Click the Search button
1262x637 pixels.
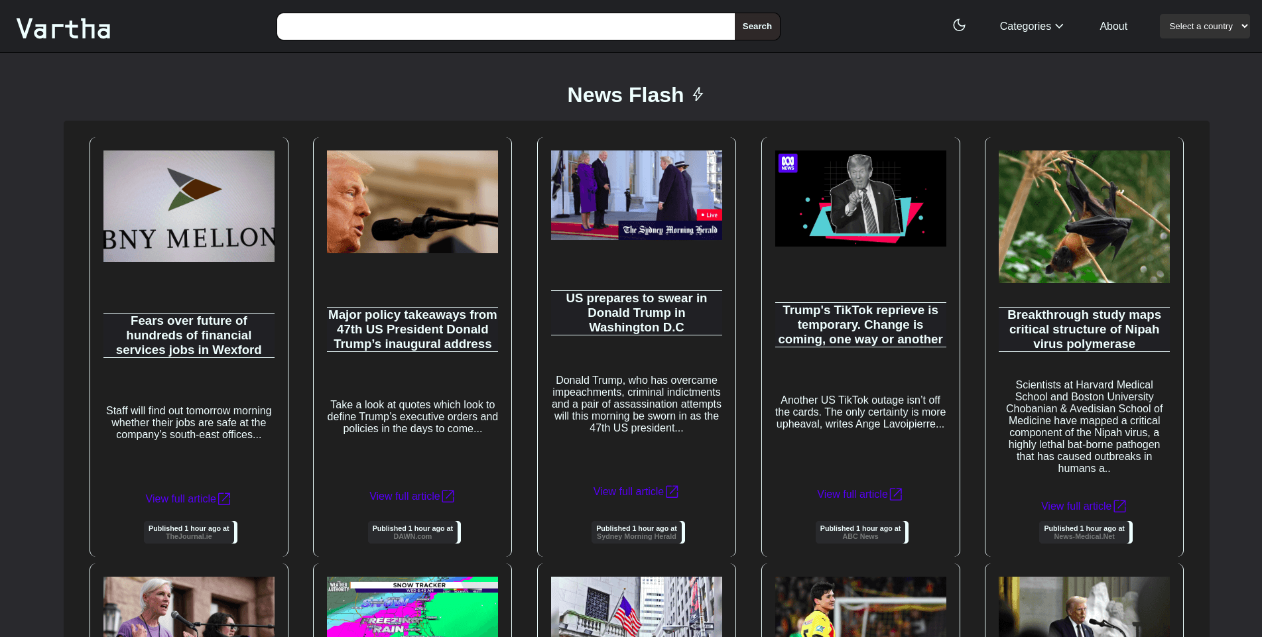pyautogui.click(x=757, y=27)
